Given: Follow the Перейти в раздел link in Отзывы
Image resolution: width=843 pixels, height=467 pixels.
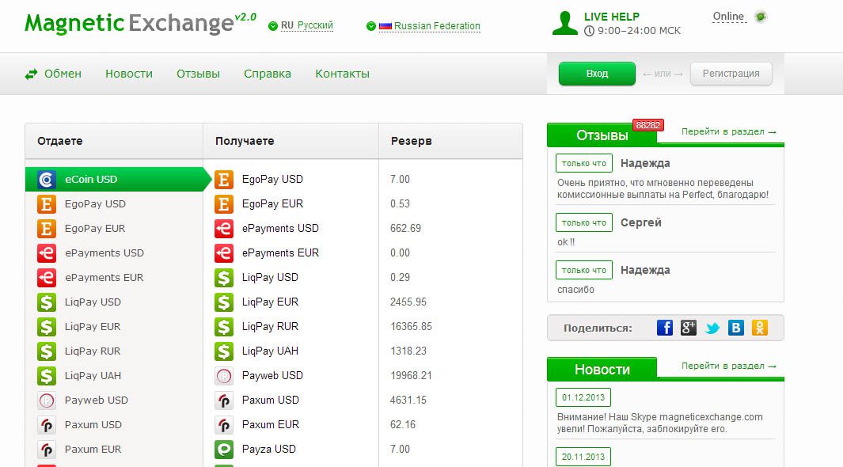Looking at the screenshot, I should point(728,132).
